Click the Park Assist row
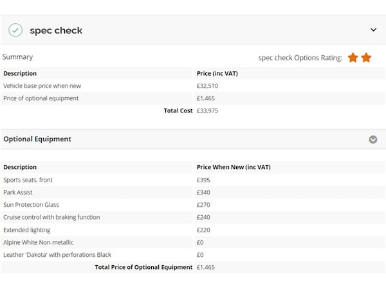The height and width of the screenshot is (289, 386). [x=193, y=192]
